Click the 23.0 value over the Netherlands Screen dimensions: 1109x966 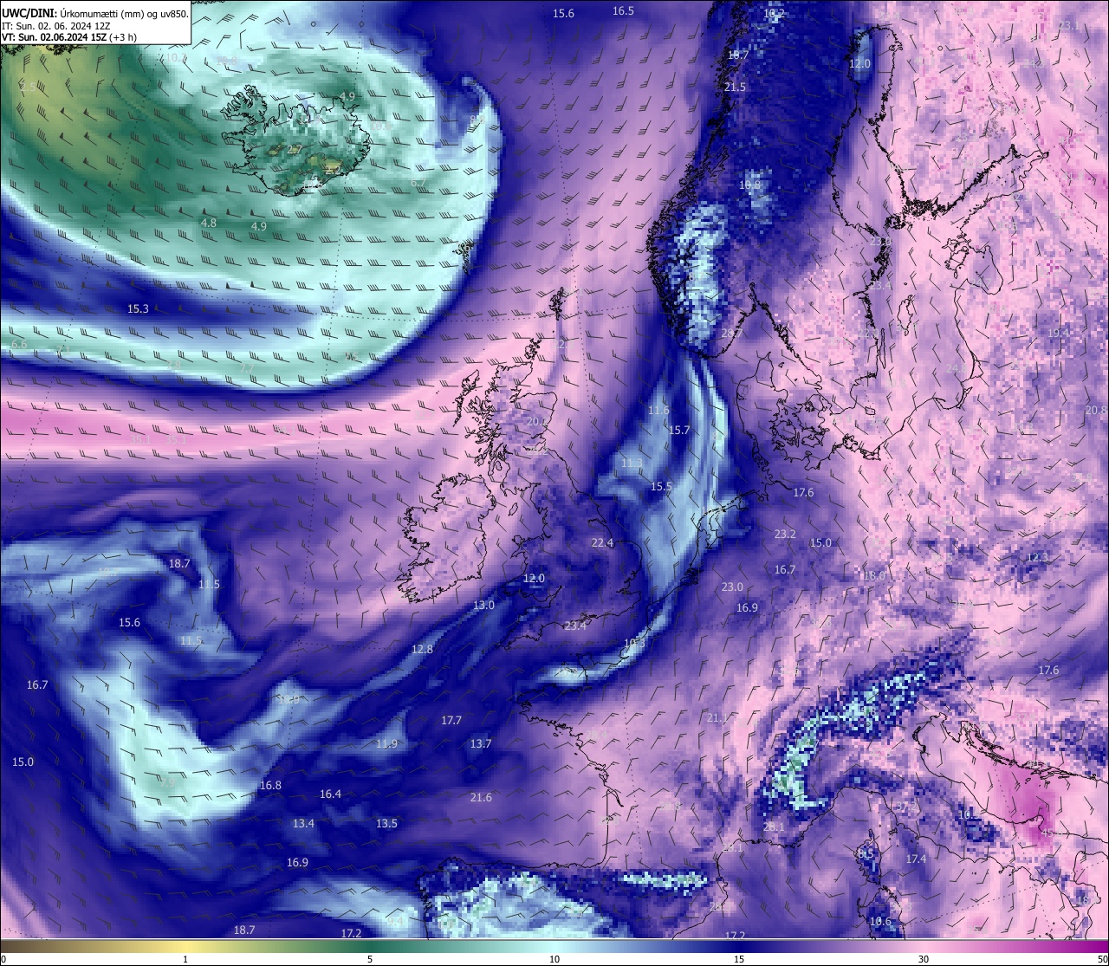coord(732,587)
